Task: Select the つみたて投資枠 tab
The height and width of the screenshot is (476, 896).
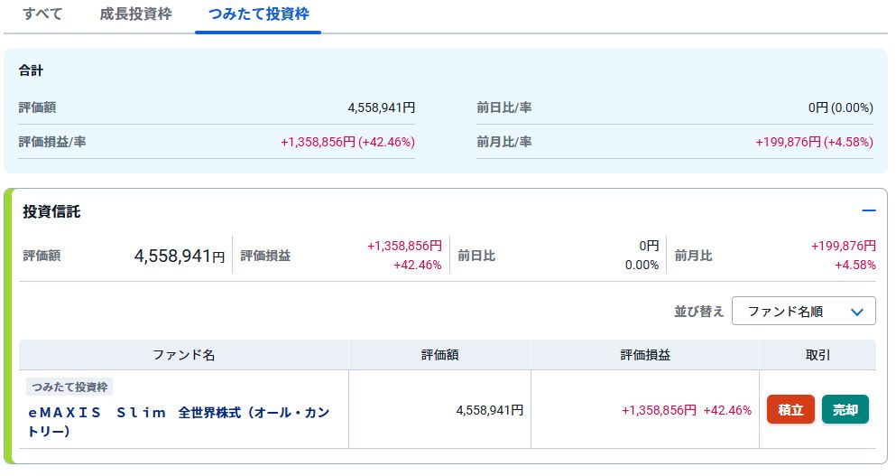Action: (x=258, y=14)
